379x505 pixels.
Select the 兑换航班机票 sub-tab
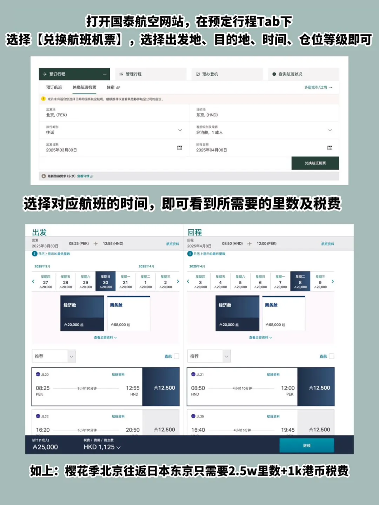84,87
